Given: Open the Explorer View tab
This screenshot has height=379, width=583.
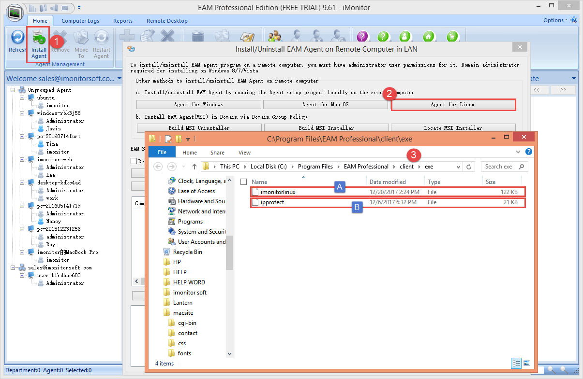Looking at the screenshot, I should point(244,153).
